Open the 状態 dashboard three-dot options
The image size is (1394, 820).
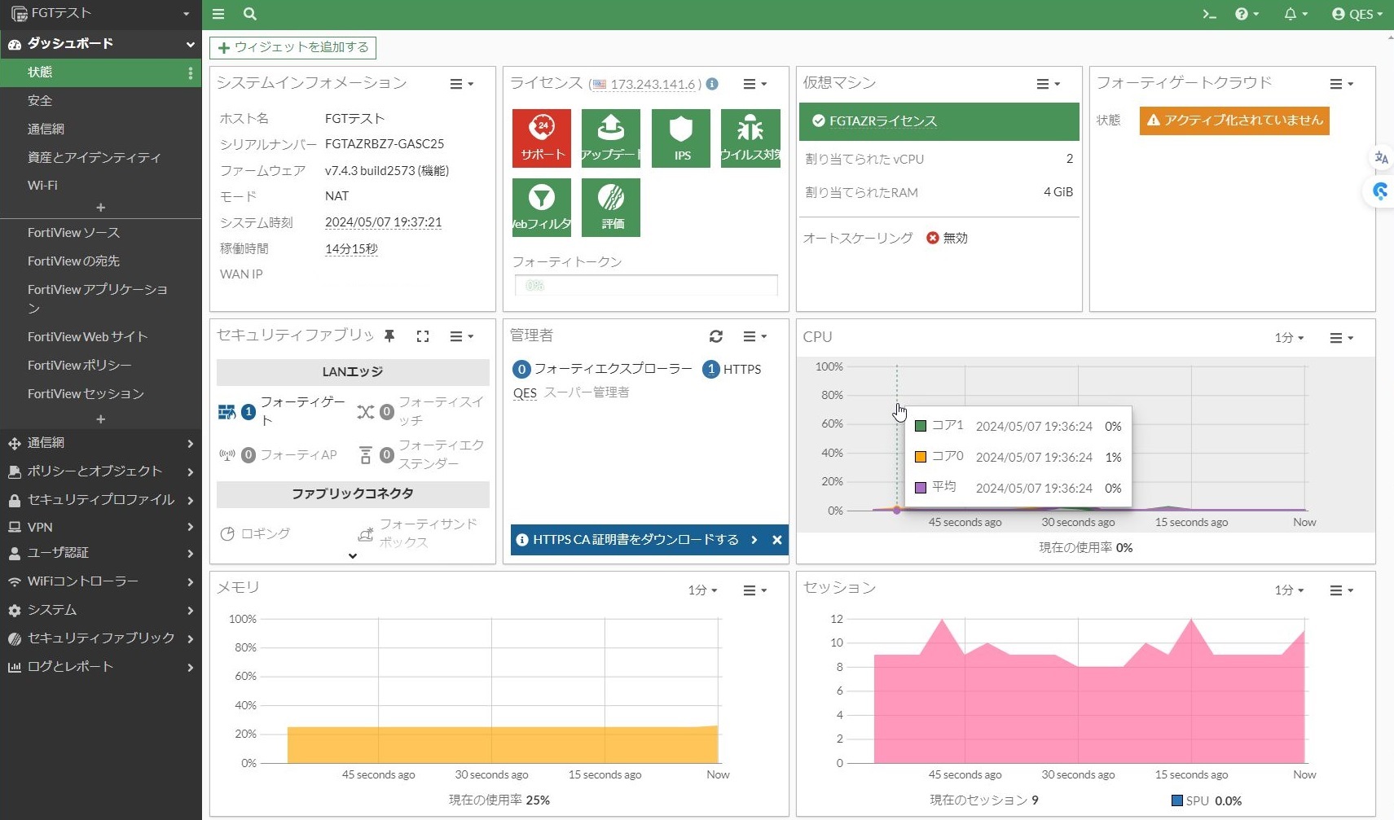(191, 73)
